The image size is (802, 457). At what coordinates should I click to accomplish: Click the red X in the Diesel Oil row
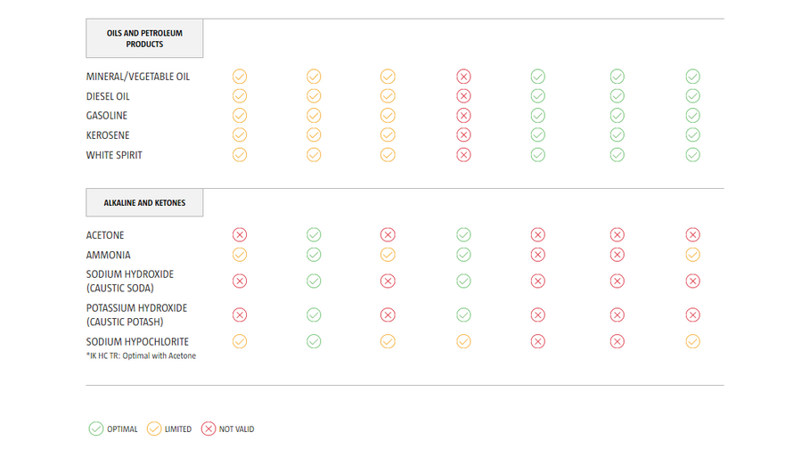(x=463, y=96)
